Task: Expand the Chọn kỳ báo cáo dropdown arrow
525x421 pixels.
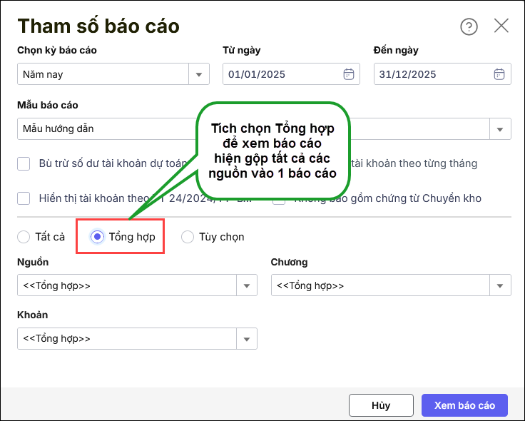Action: pyautogui.click(x=198, y=74)
